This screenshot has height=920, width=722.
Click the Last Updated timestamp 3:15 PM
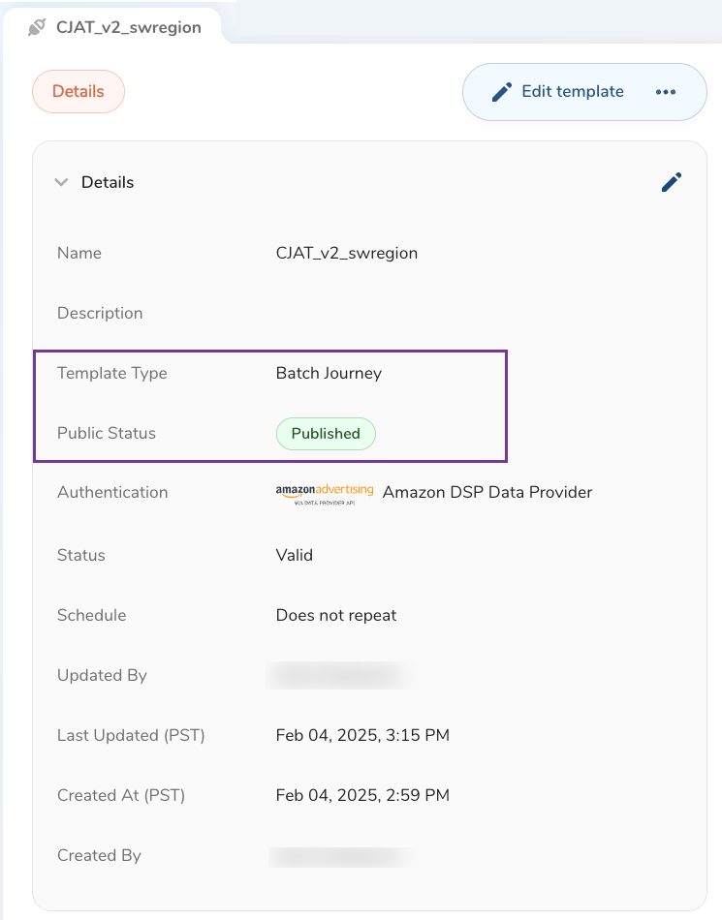[362, 736]
